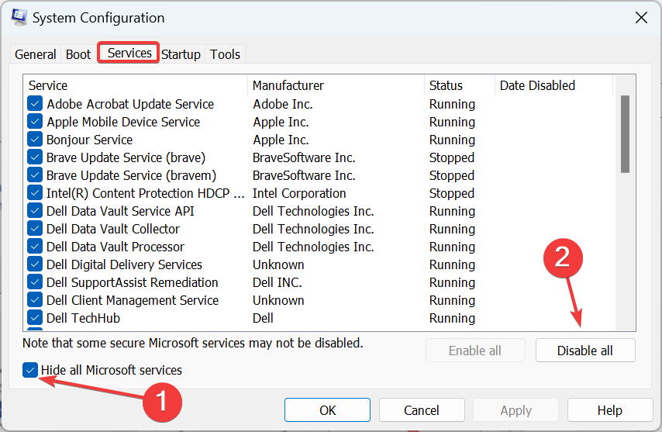Toggle Hide all Microsoft services checkbox
Viewport: 662px width, 432px height.
(x=30, y=370)
